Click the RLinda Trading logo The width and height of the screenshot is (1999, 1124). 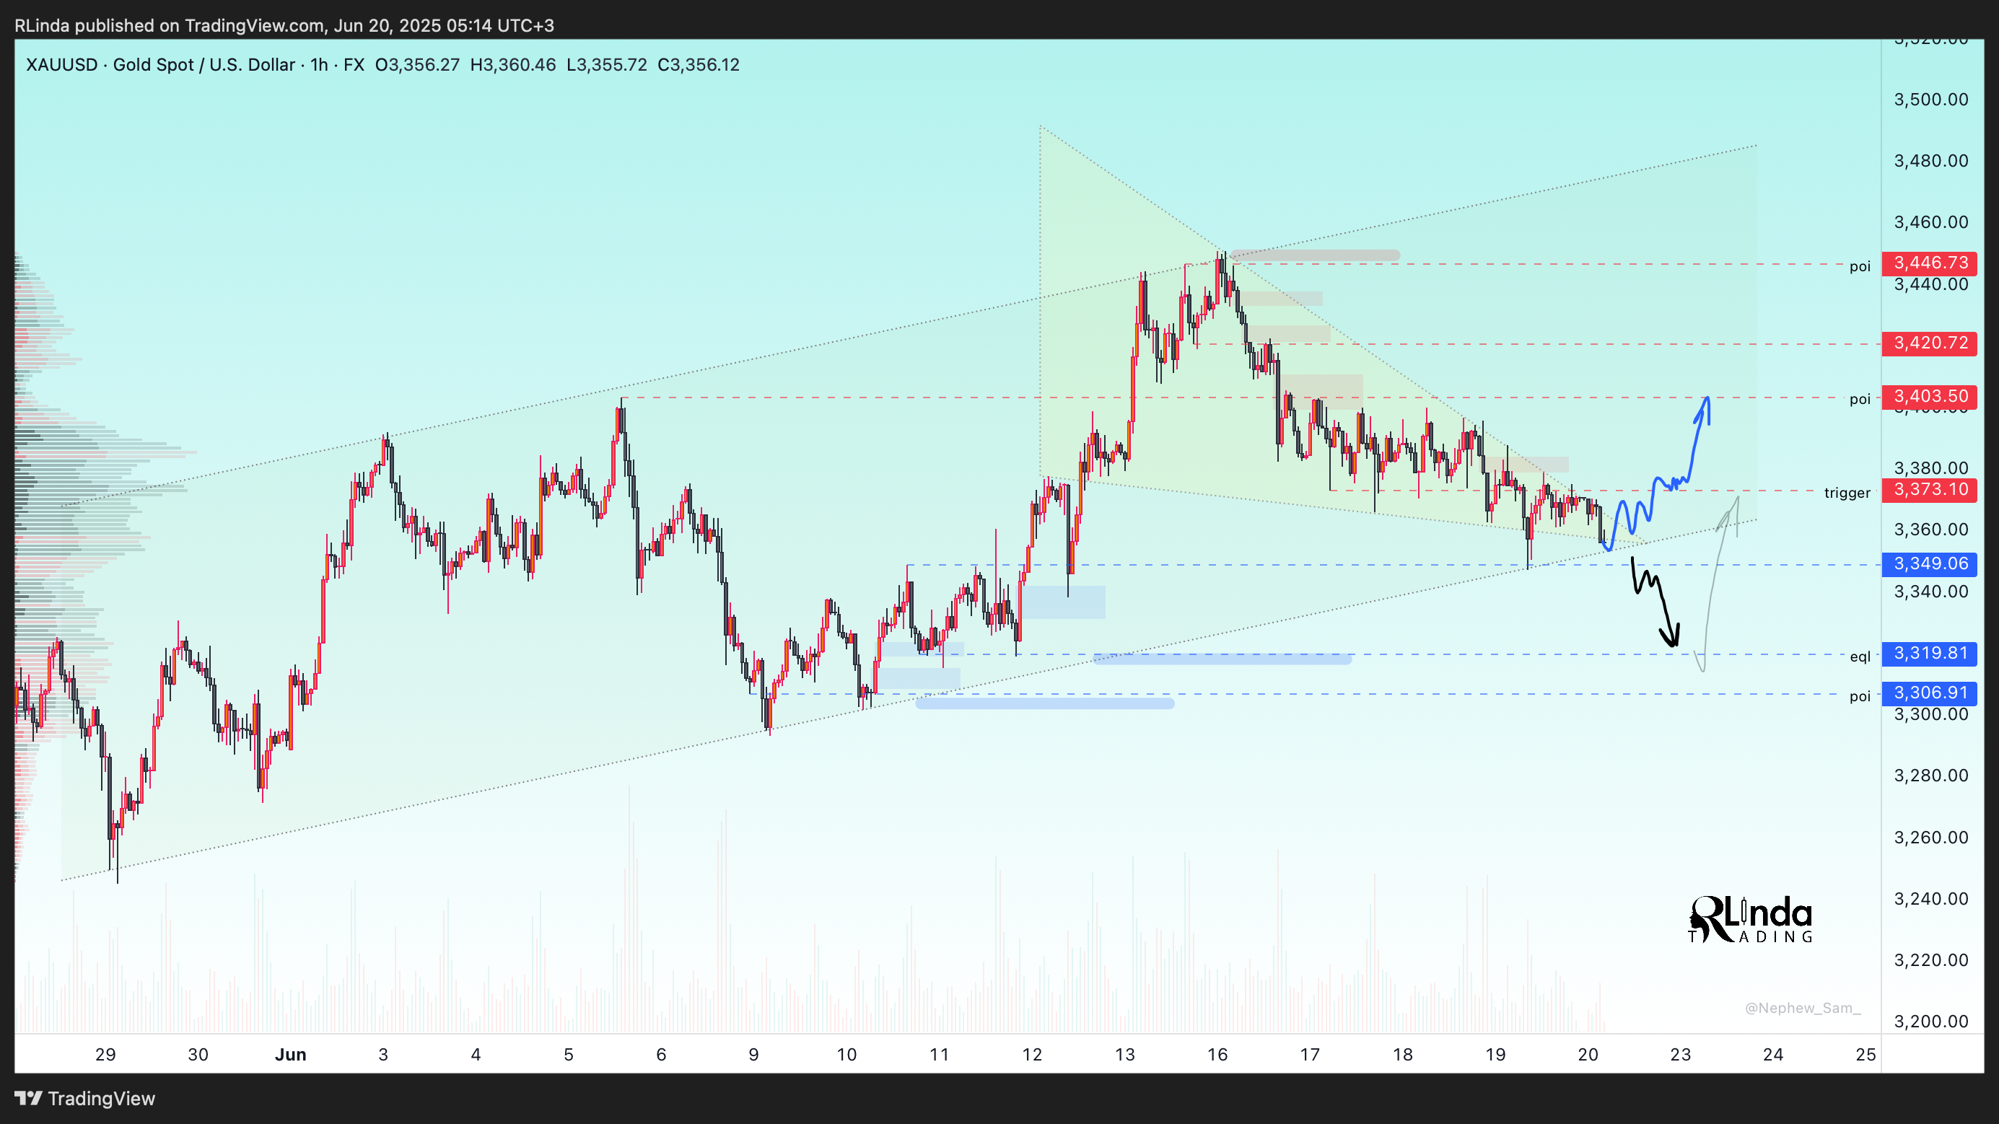pyautogui.click(x=1751, y=919)
